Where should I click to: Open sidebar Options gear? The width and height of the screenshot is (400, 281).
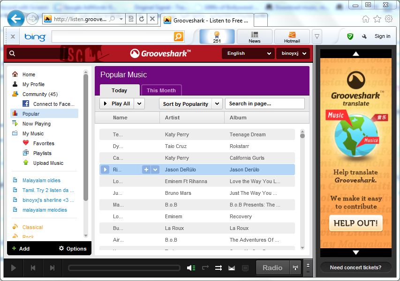tap(73, 249)
